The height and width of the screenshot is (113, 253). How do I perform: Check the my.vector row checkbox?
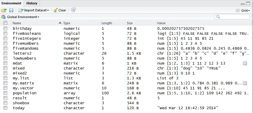pyautogui.click(x=5, y=88)
